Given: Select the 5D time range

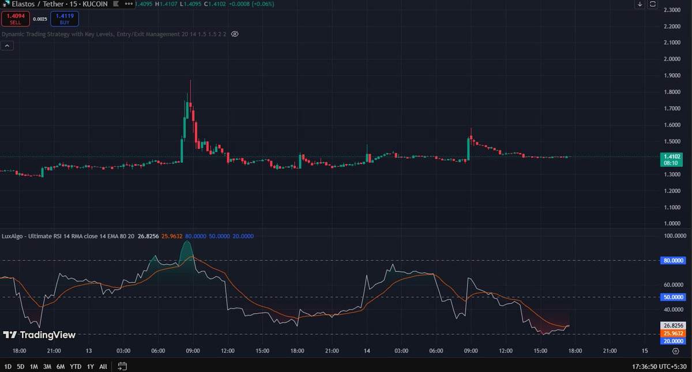Looking at the screenshot, I should (21, 366).
